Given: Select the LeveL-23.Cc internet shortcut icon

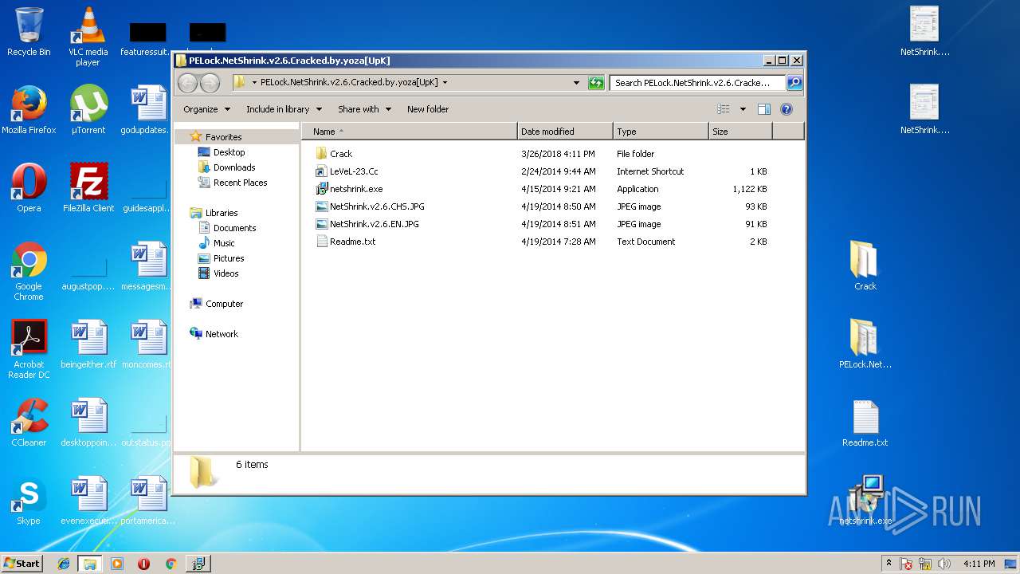Looking at the screenshot, I should pyautogui.click(x=322, y=171).
